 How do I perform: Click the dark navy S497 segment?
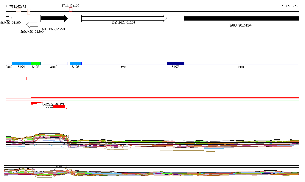(x=175, y=63)
